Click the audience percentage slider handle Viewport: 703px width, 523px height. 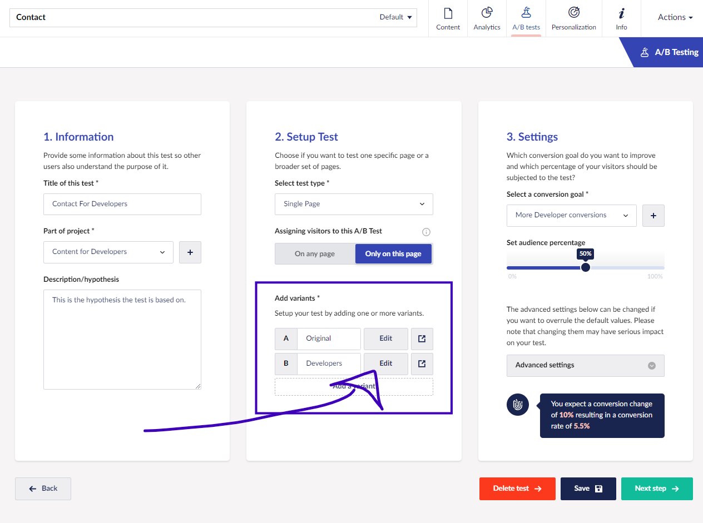[x=585, y=267]
